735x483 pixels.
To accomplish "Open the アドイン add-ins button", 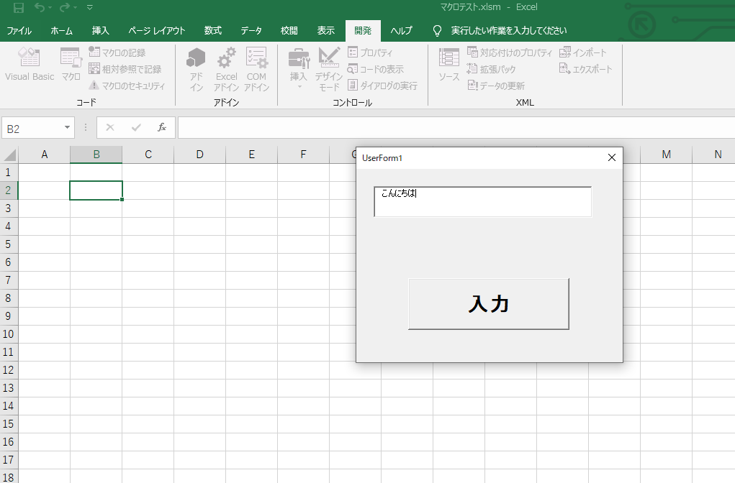I will click(x=196, y=69).
